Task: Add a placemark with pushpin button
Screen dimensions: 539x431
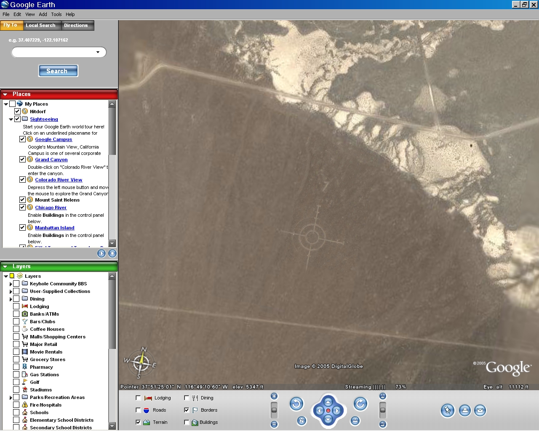Action: 448,410
